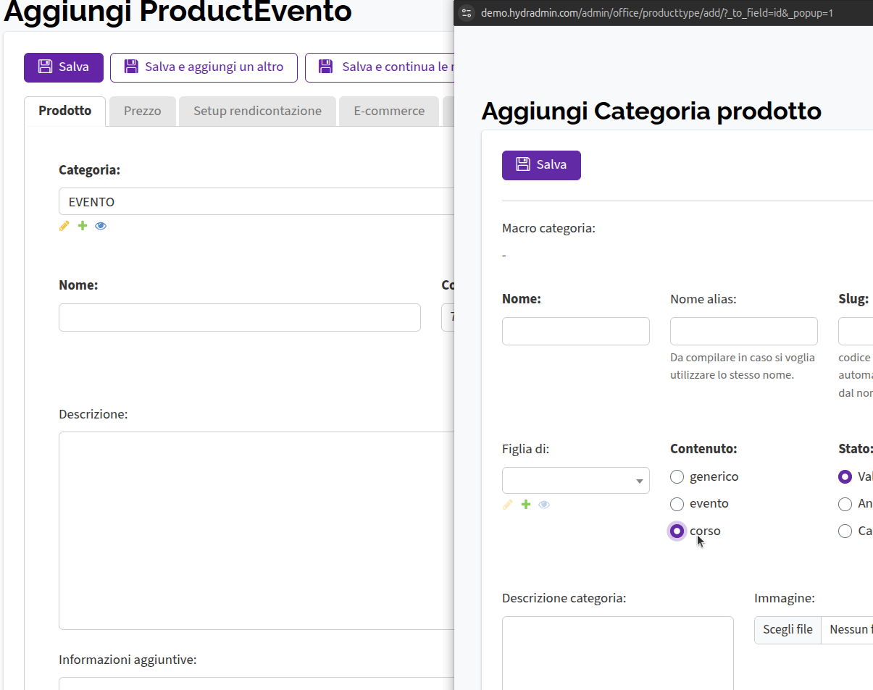Click the pencil edit icon under Categoria

[64, 226]
